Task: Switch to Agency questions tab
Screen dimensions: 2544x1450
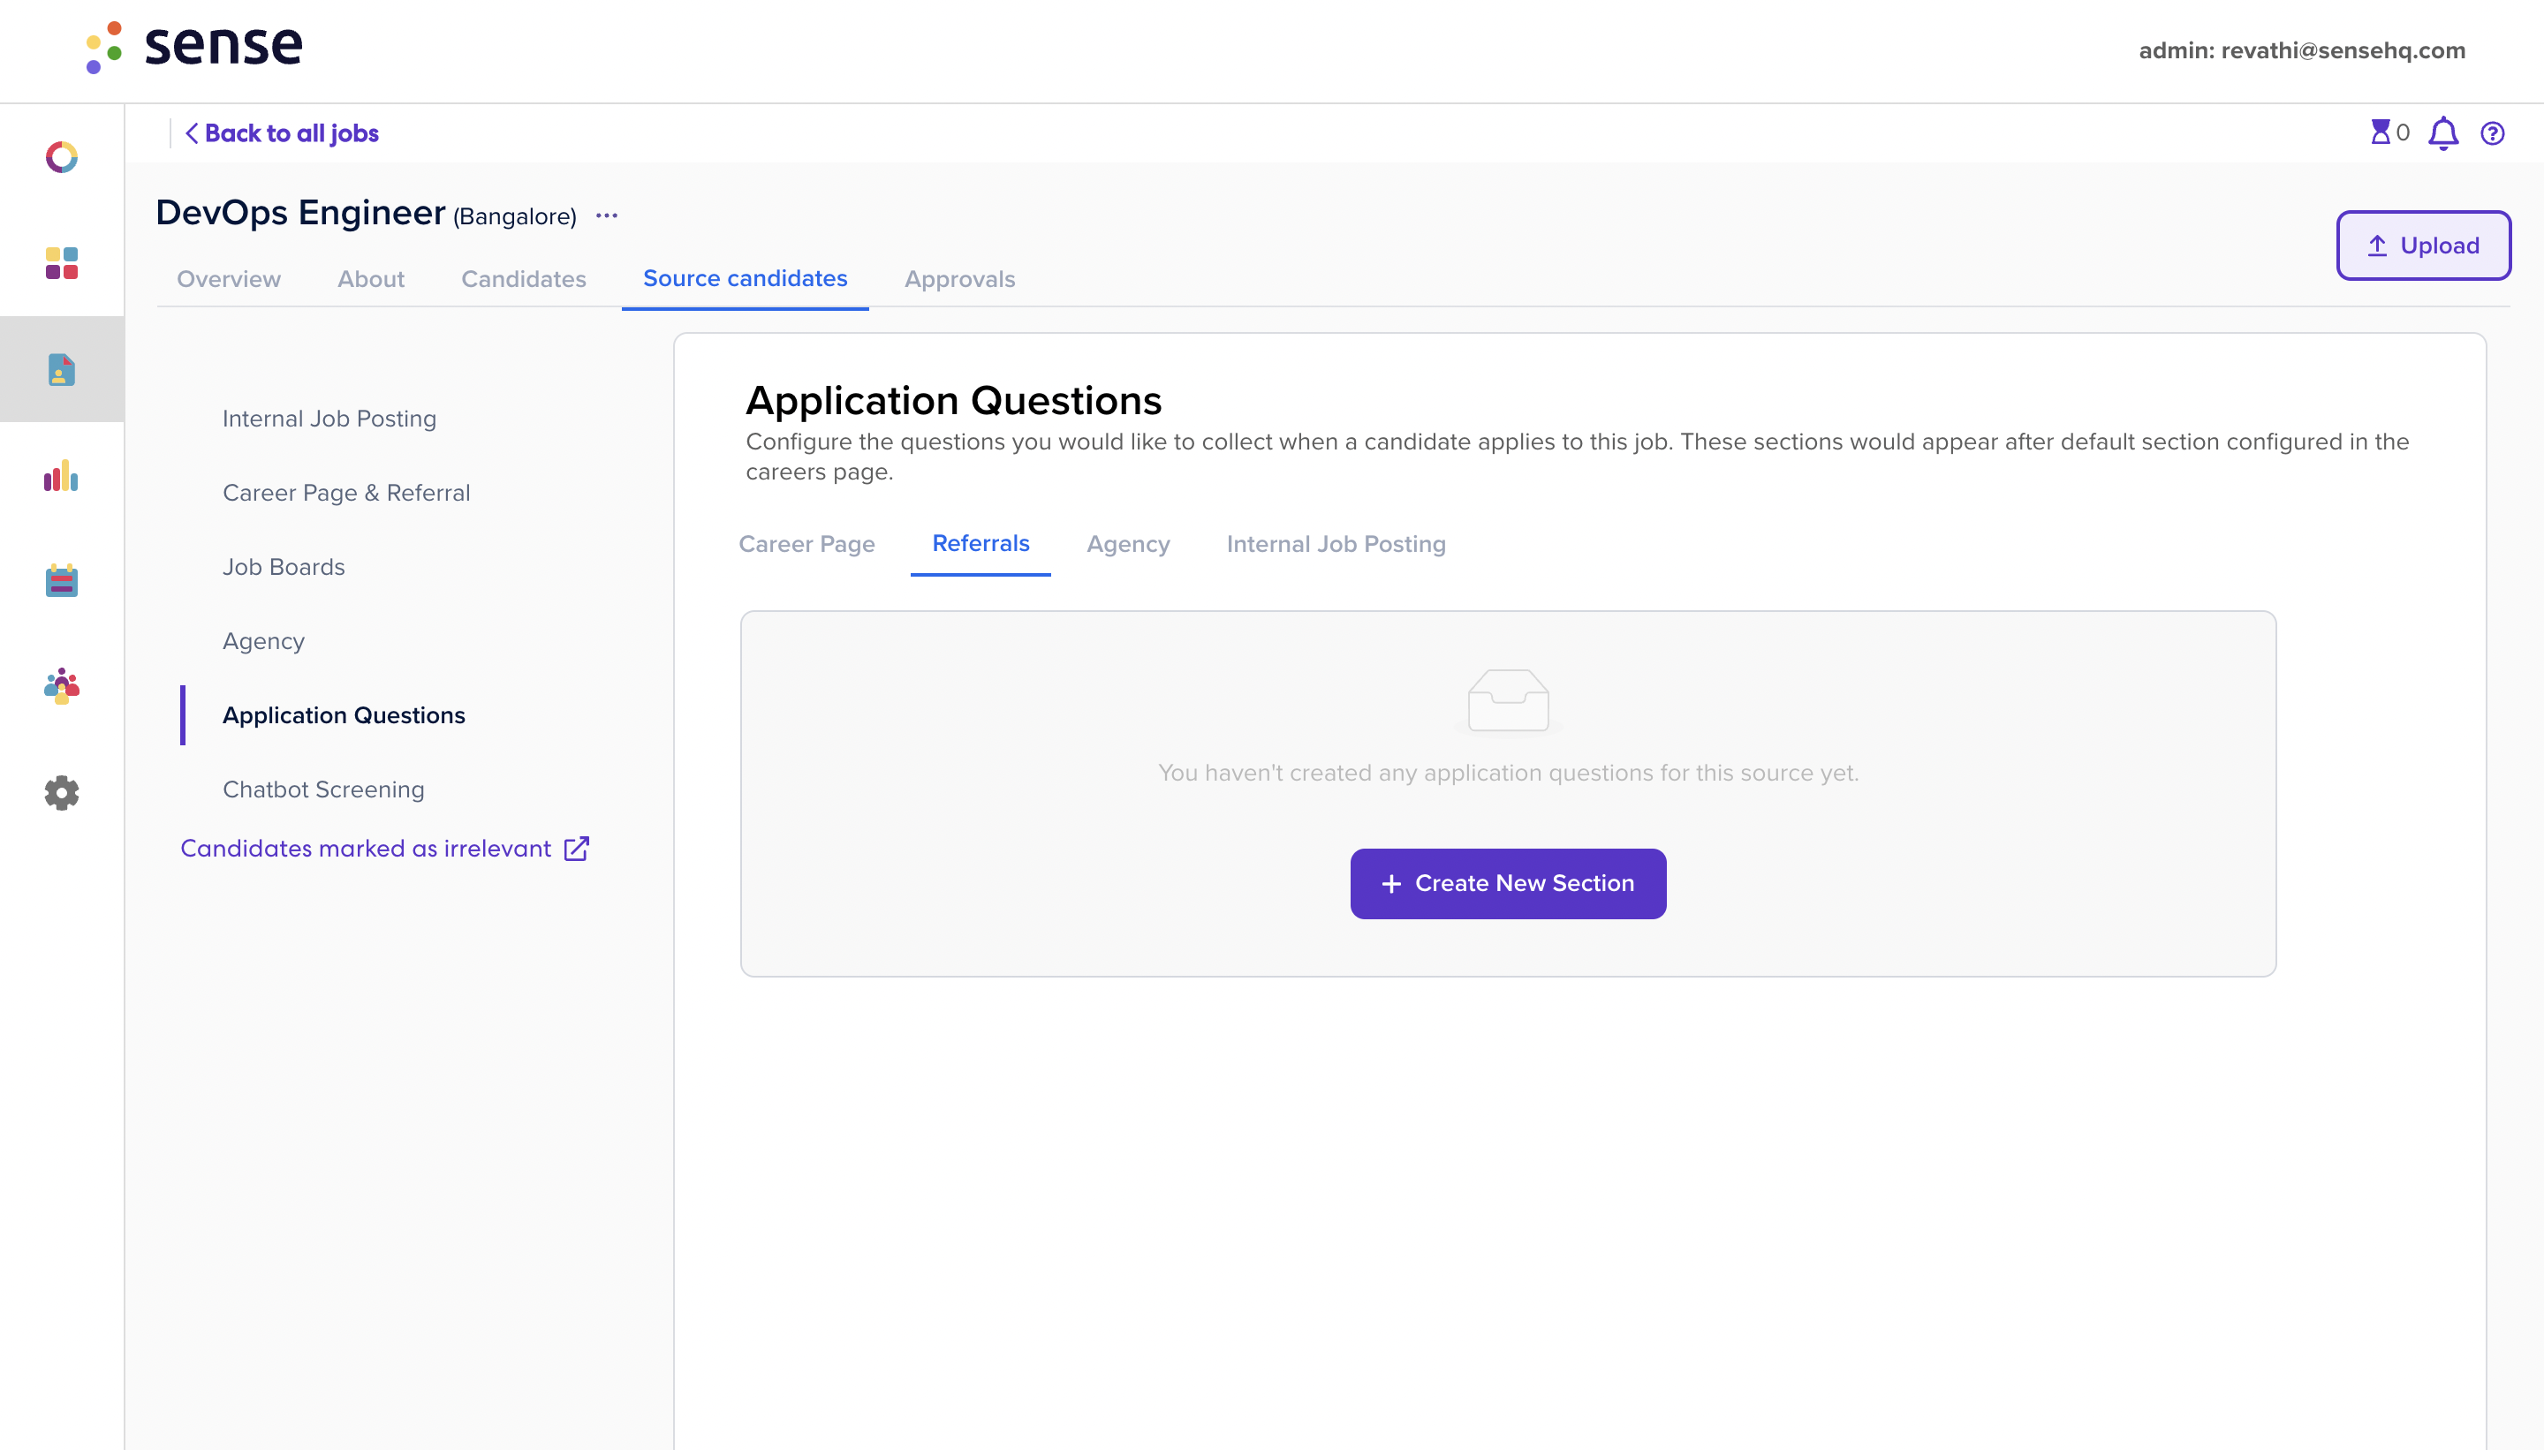Action: click(1129, 544)
